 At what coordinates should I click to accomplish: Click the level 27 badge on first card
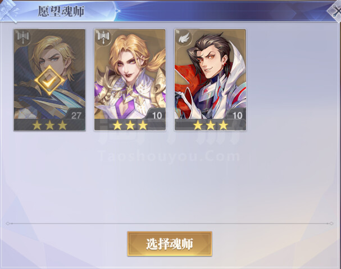(x=76, y=115)
